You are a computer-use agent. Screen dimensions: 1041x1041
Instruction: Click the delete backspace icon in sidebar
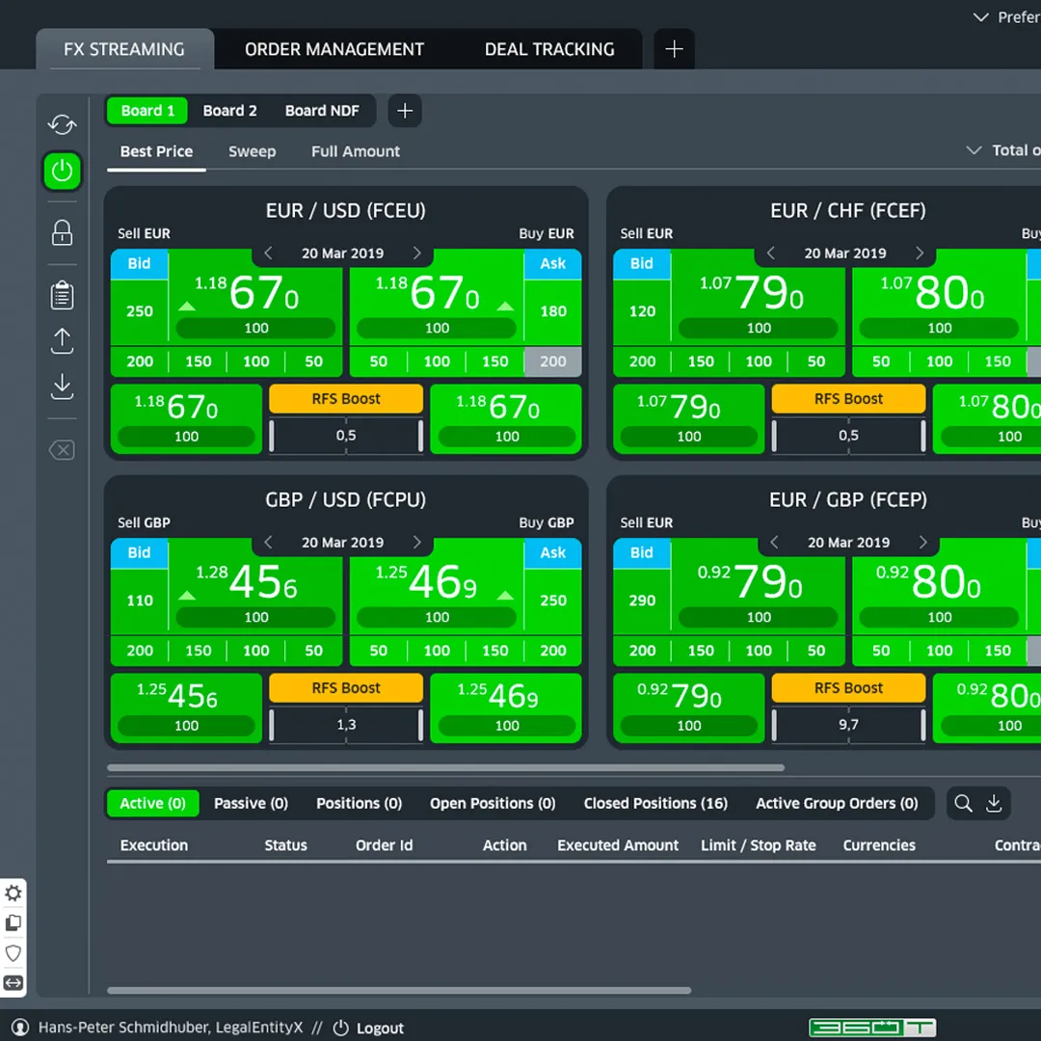coord(62,450)
